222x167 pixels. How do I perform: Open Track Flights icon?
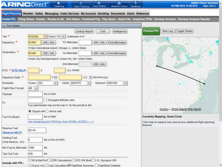[99, 4]
